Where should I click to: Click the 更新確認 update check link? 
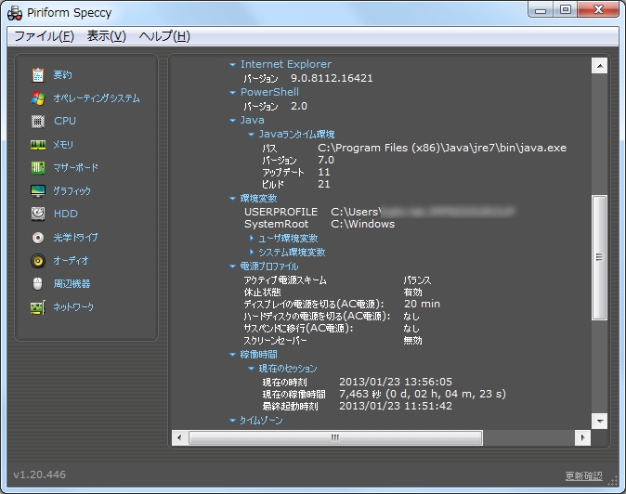(583, 475)
